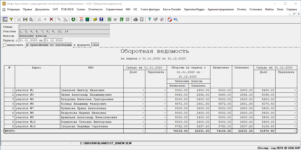This screenshot has width=301, height=150.
Task: Open the Счета-фактуры menu
Action: click(x=150, y=10)
